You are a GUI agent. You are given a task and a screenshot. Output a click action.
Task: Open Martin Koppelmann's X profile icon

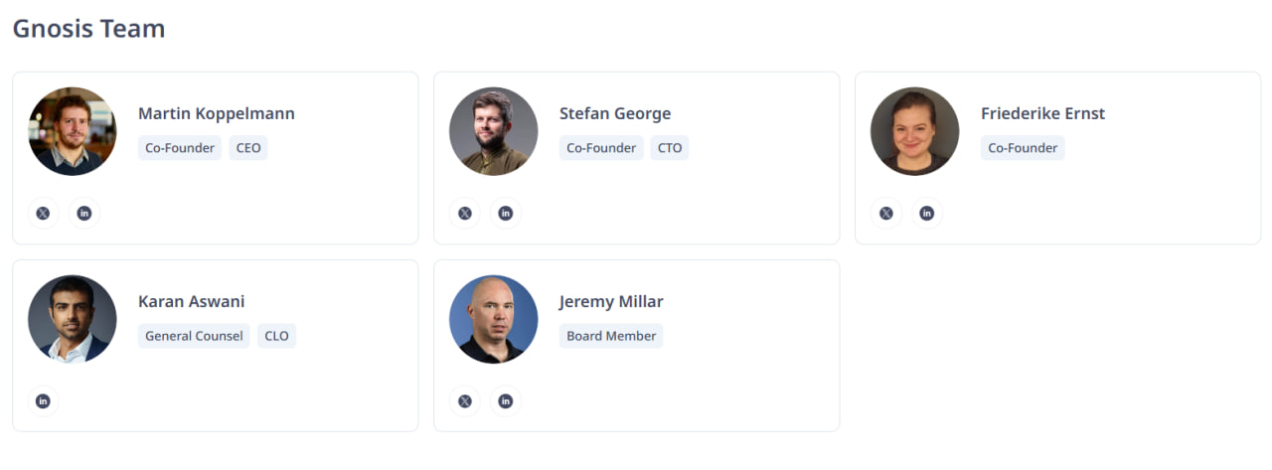43,213
